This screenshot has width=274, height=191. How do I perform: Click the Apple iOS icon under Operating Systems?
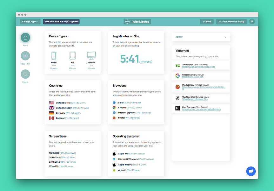coord(114,153)
